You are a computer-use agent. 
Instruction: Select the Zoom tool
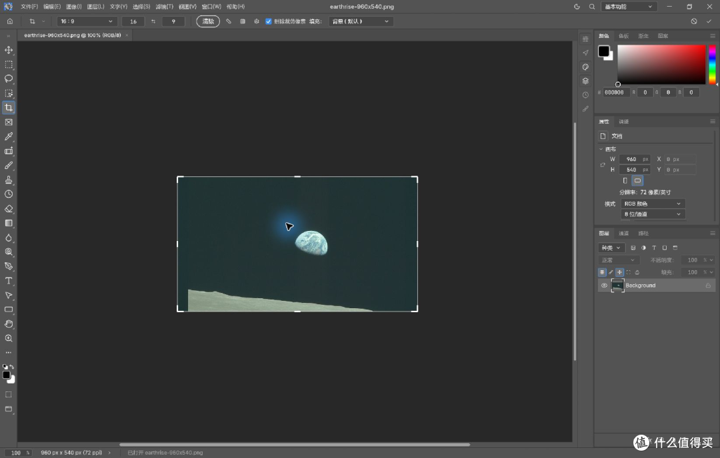(x=9, y=338)
